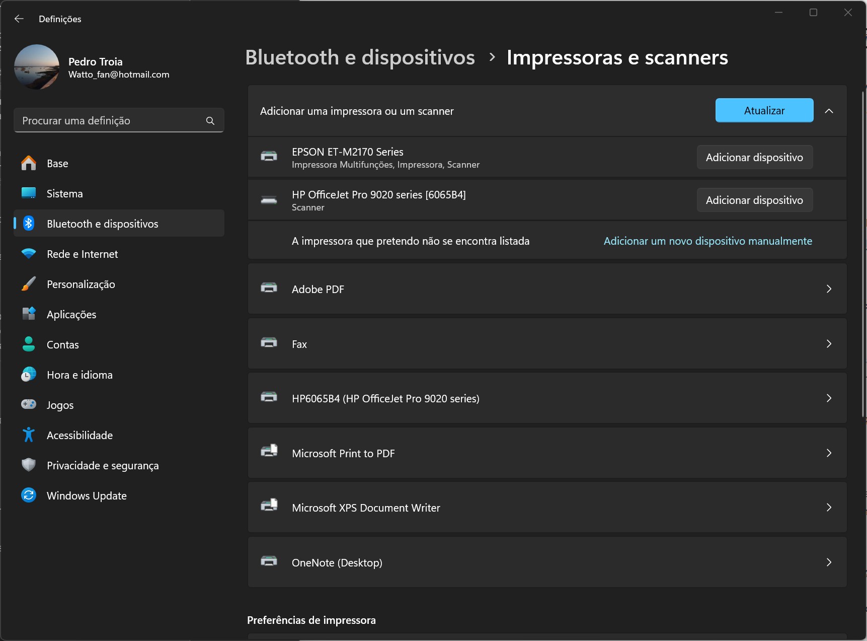Click the Privacidade e segurança shield icon

29,465
